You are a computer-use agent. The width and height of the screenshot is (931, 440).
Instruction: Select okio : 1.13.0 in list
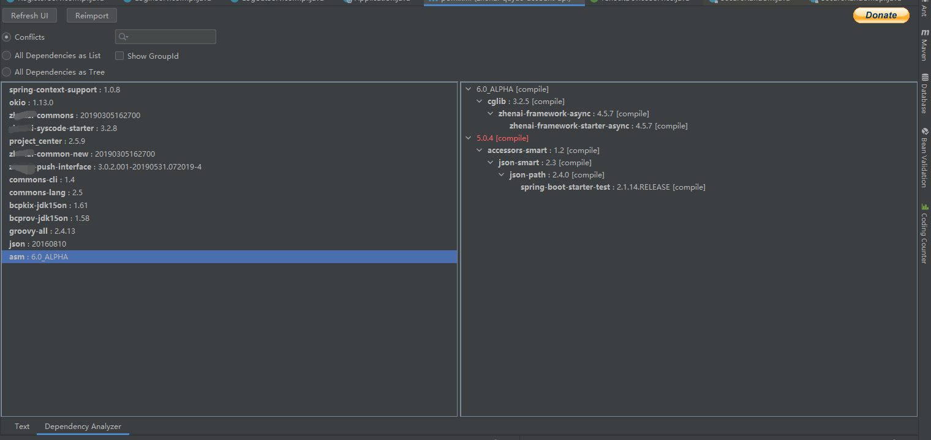tap(229, 103)
